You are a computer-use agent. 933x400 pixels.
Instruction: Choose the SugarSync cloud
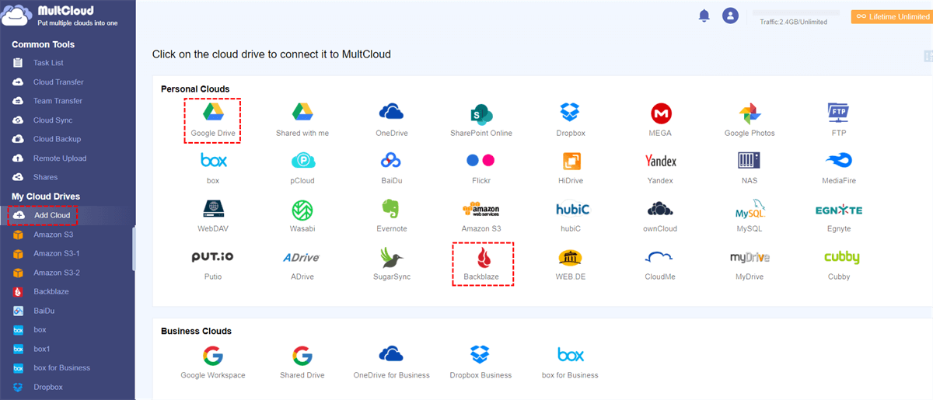click(x=391, y=264)
